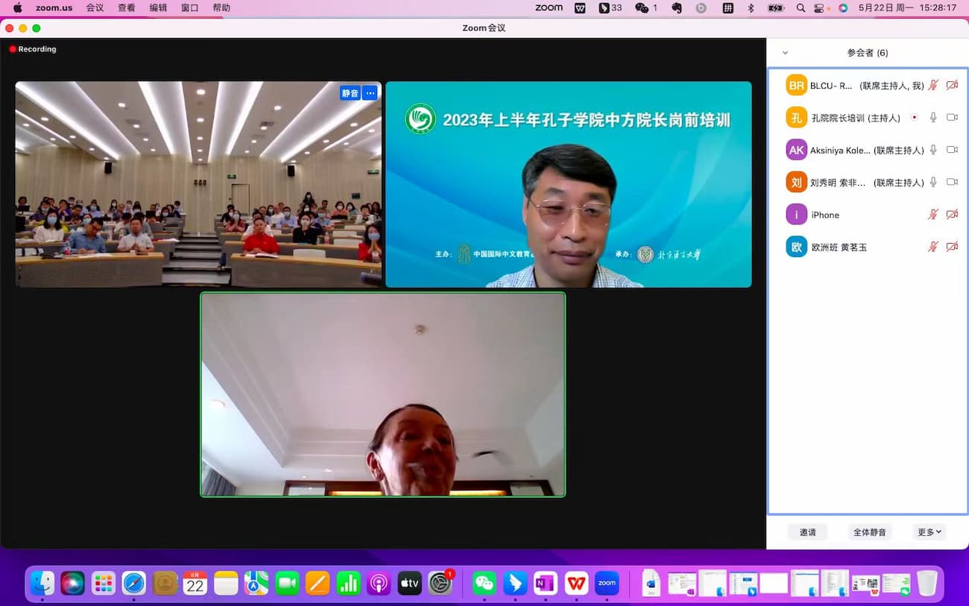Collapse the 参会者 panel with the chevron

pos(785,53)
